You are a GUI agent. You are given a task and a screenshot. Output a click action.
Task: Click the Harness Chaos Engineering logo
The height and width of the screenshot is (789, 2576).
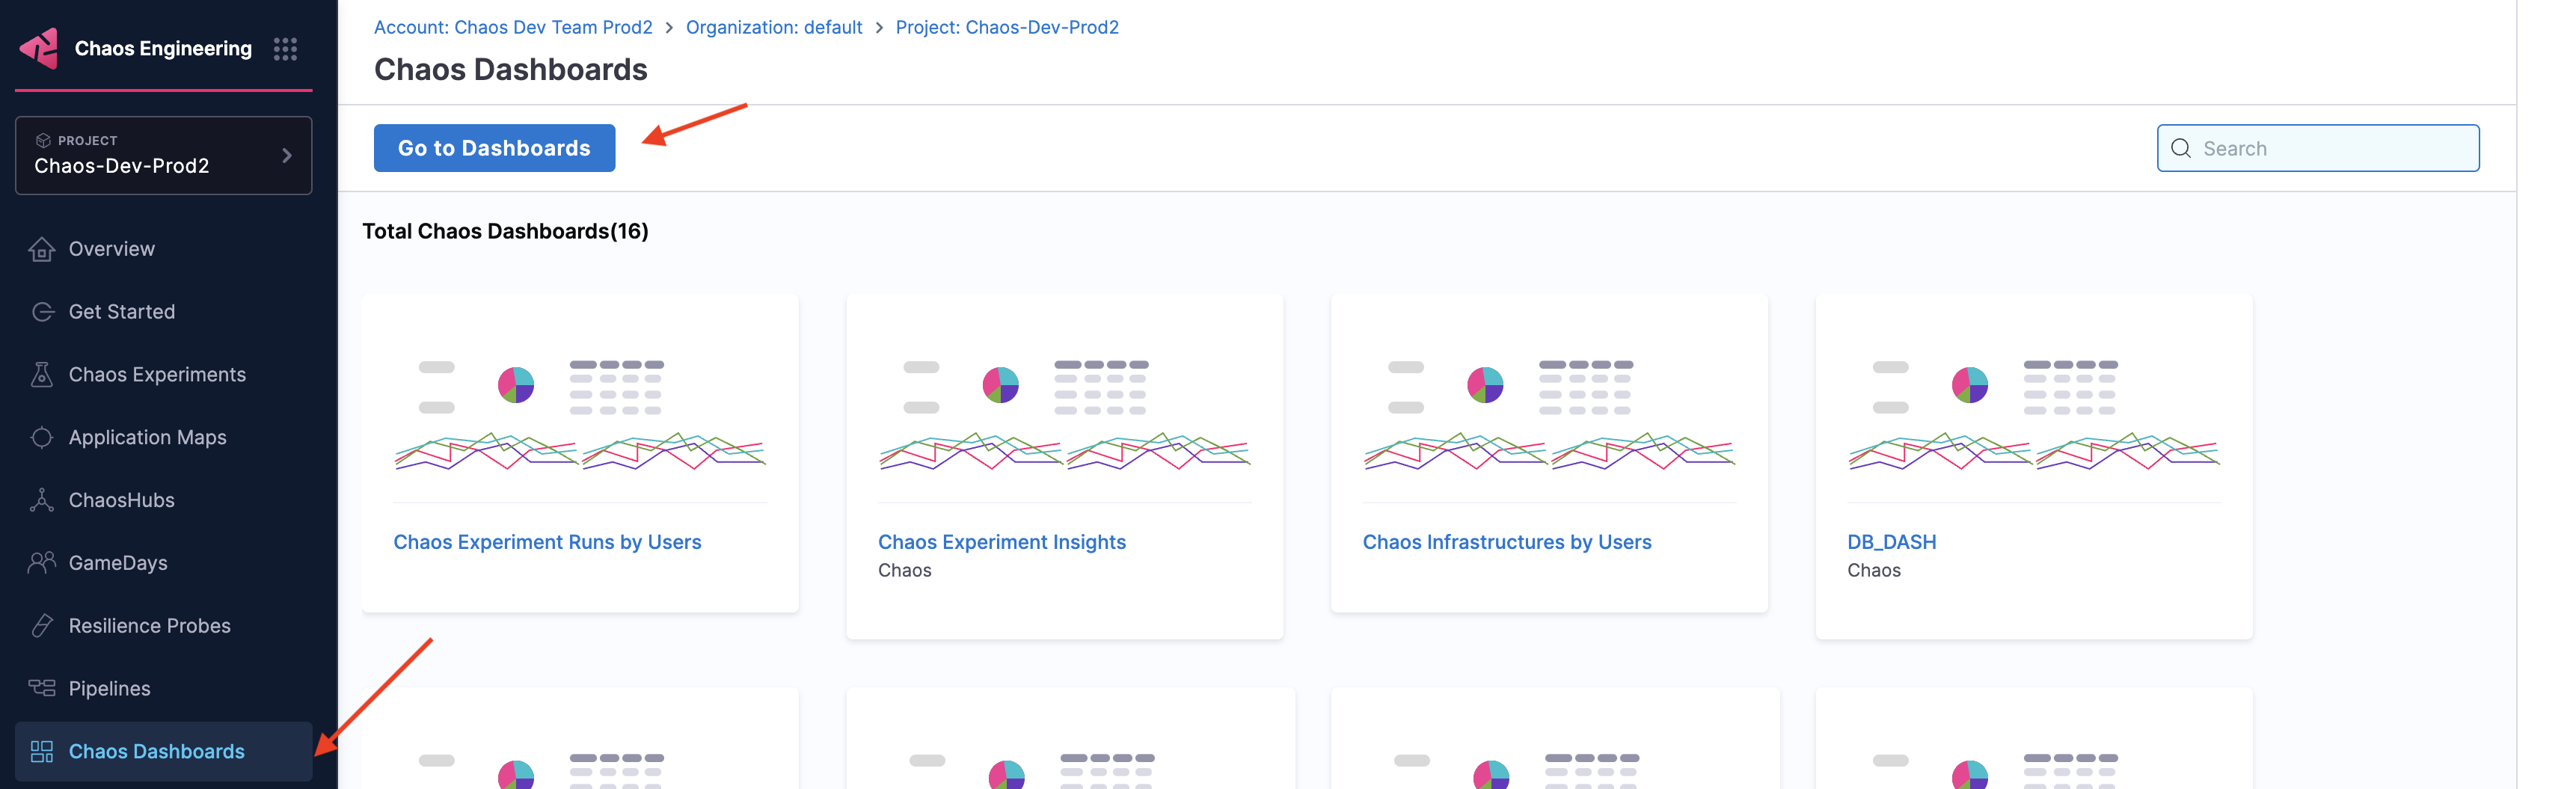pos(40,48)
